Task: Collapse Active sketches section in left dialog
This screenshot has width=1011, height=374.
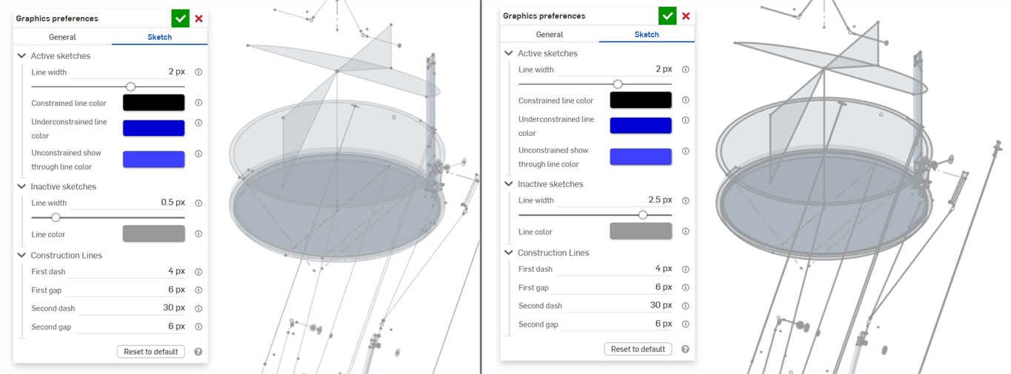Action: [x=21, y=56]
